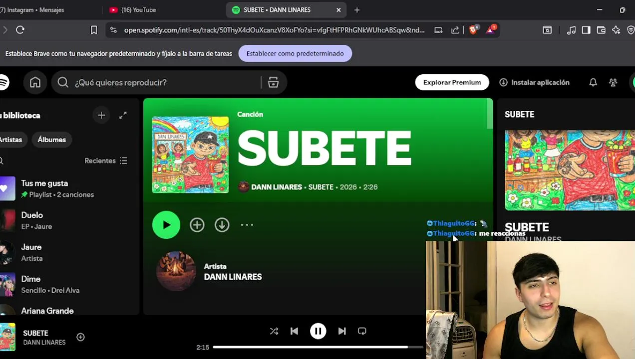This screenshot has height=359, width=635.
Task: Click SUBETE title in now playing panel
Action: (x=527, y=227)
